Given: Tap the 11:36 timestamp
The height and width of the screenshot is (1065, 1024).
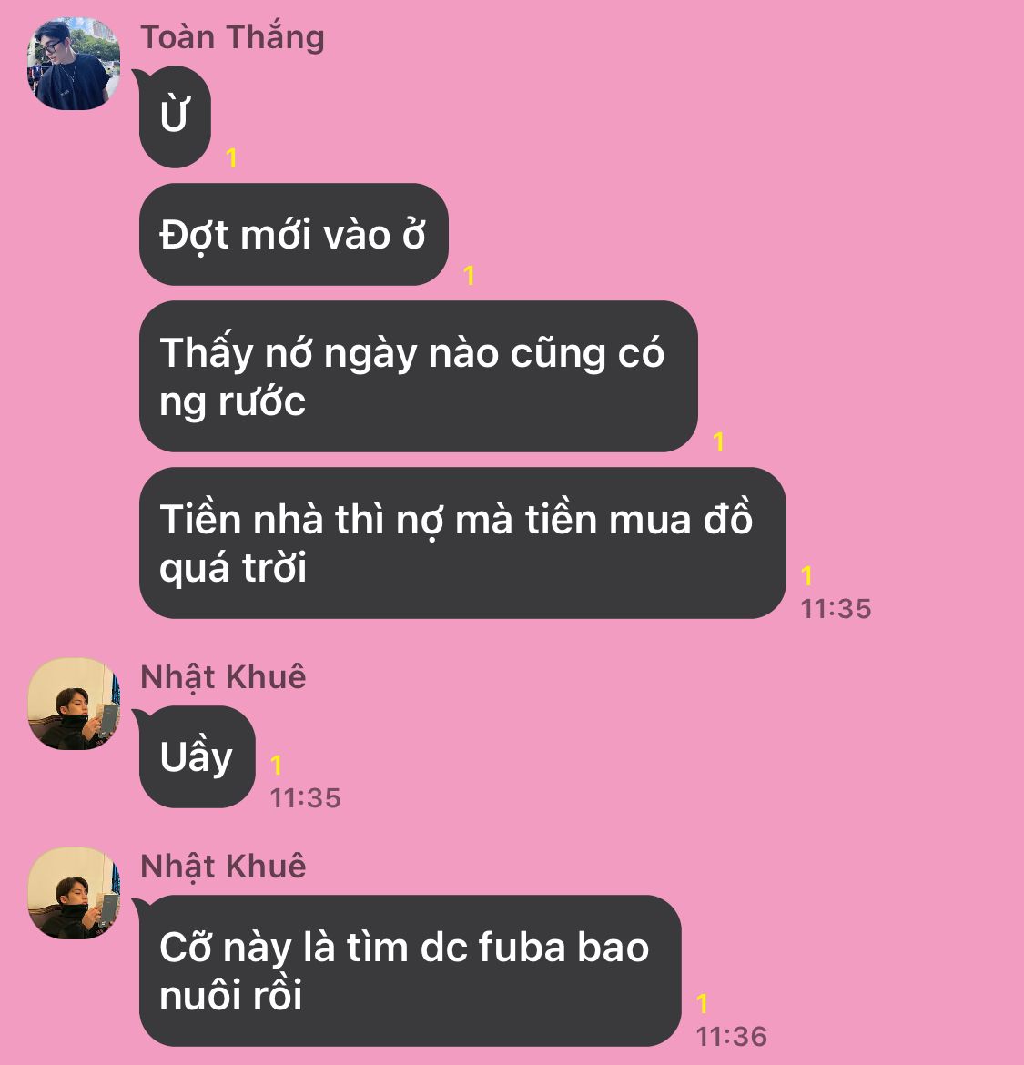Looking at the screenshot, I should point(731,1037).
